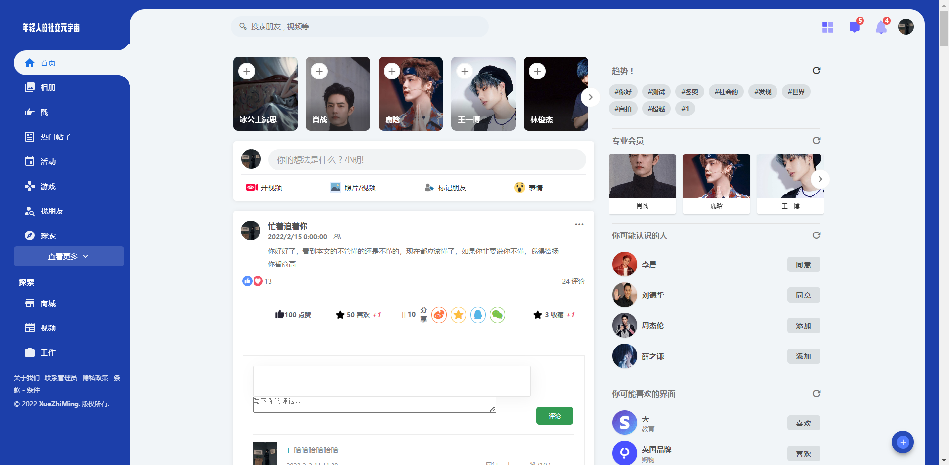The image size is (949, 465).
Task: Click the search magnifier icon
Action: pyautogui.click(x=243, y=26)
